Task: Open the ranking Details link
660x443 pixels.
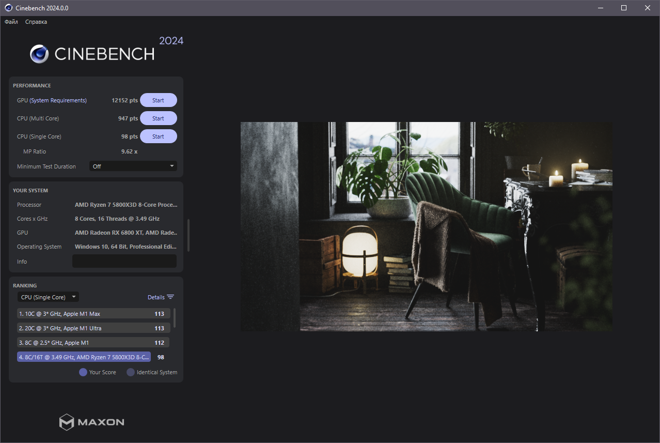Action: [156, 297]
